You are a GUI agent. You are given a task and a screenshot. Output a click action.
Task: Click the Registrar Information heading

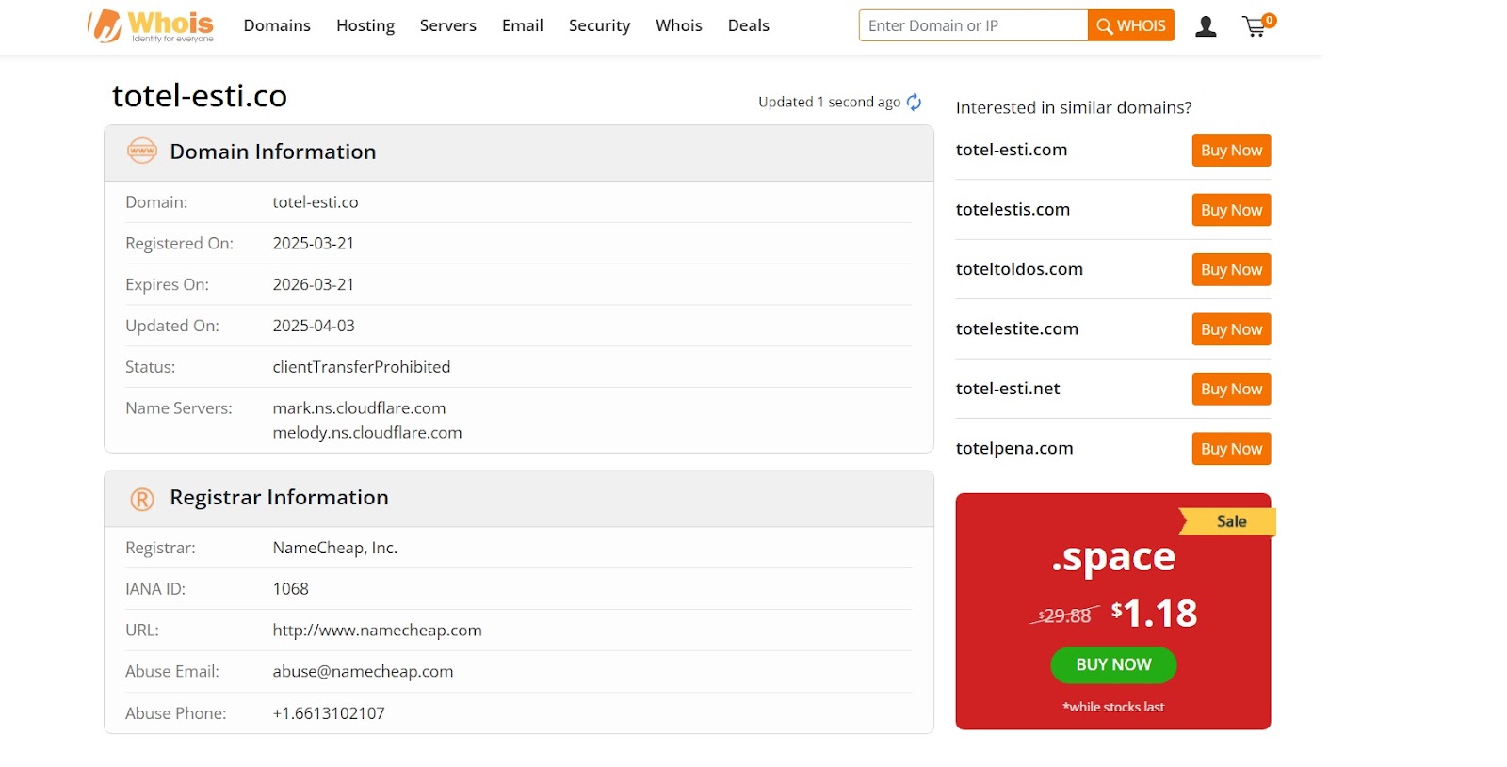pyautogui.click(x=279, y=497)
